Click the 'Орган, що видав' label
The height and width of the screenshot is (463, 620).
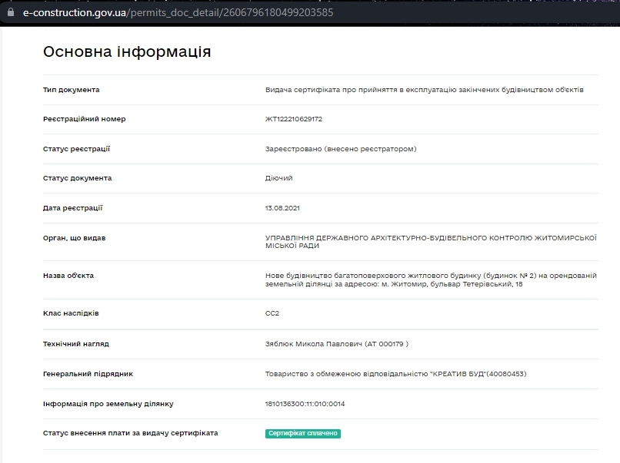(x=75, y=238)
